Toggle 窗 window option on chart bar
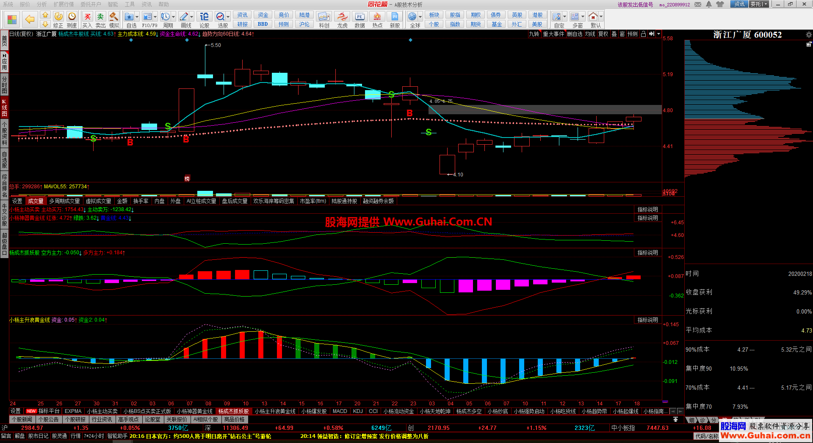Viewport: 813px width, 443px height. pos(622,34)
